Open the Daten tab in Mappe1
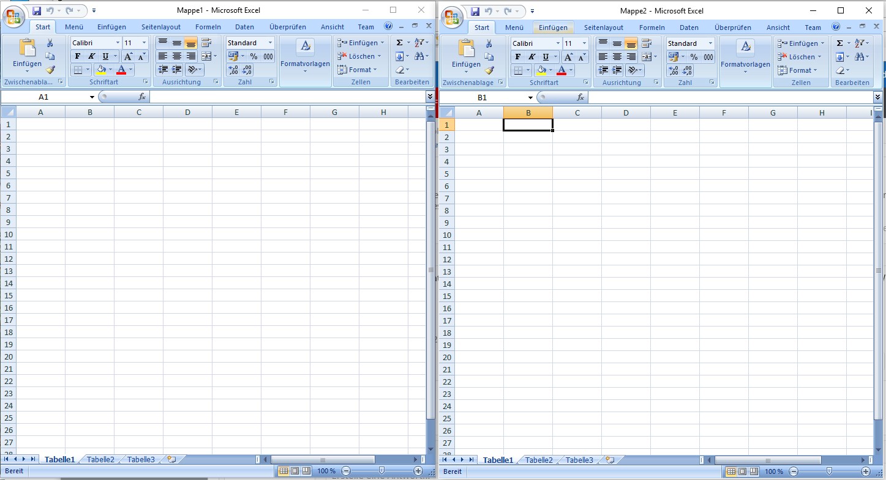 [x=244, y=27]
